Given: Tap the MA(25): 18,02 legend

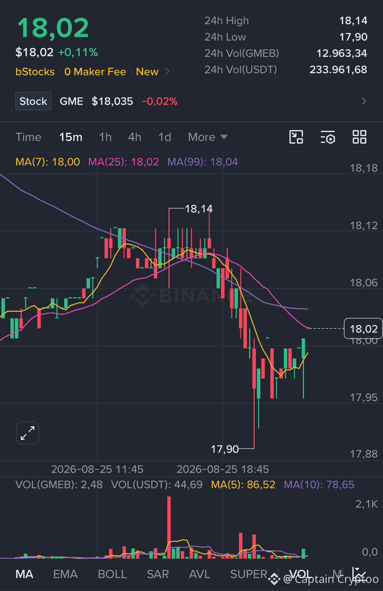Looking at the screenshot, I should point(124,162).
